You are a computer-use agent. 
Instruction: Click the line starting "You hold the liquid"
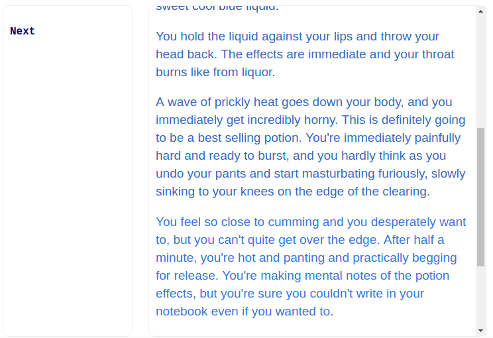coord(298,36)
